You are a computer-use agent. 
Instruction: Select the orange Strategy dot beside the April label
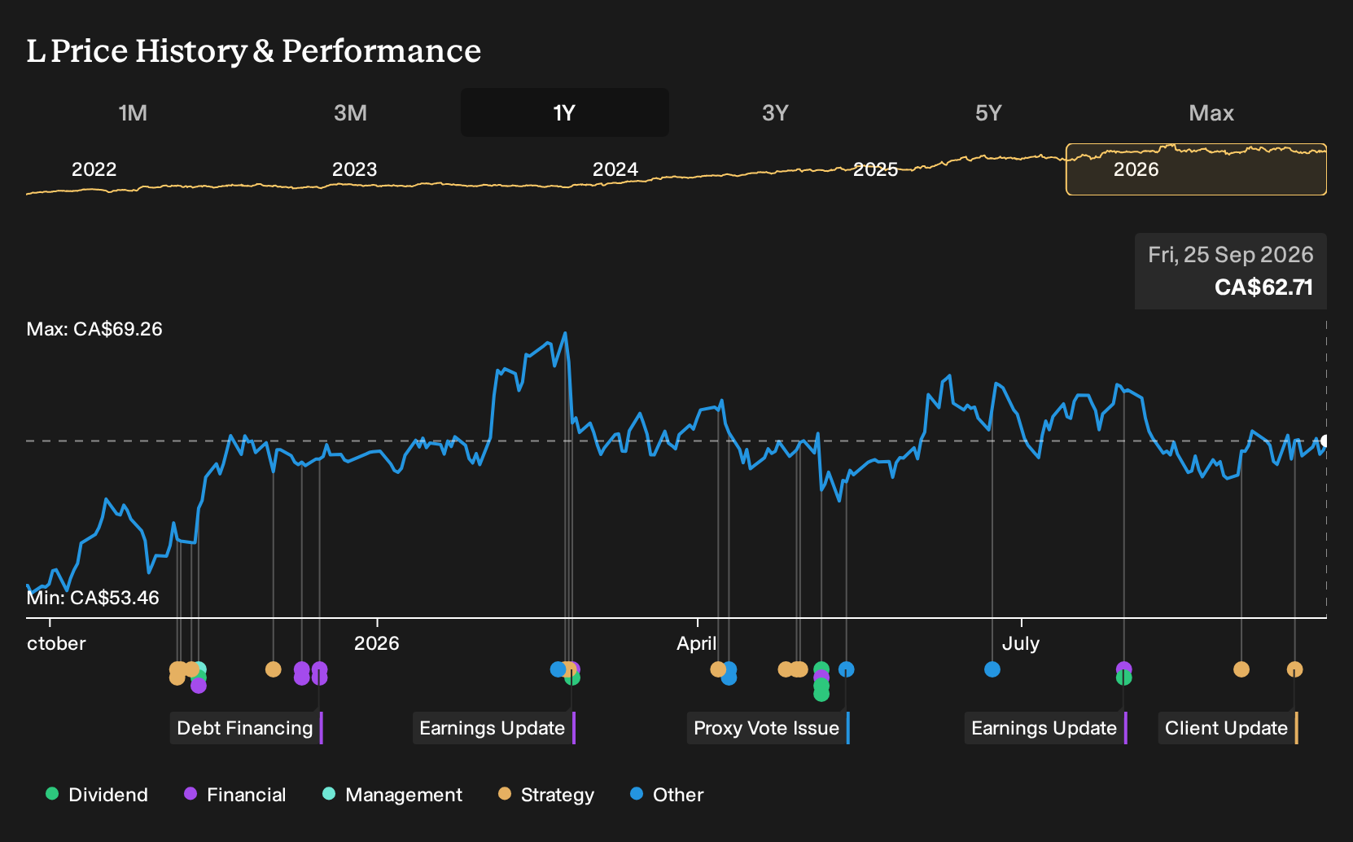point(717,669)
